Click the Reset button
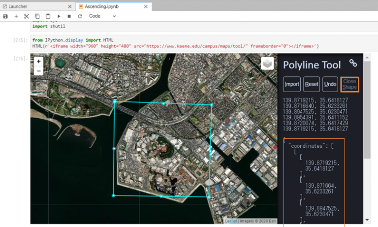The height and width of the screenshot is (227, 378). click(x=312, y=84)
